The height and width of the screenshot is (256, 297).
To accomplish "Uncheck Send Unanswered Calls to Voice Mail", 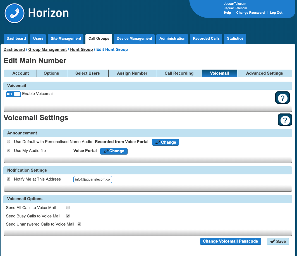I will click(79, 224).
